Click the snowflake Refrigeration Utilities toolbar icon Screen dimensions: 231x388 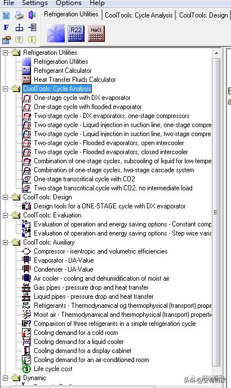(x=56, y=33)
